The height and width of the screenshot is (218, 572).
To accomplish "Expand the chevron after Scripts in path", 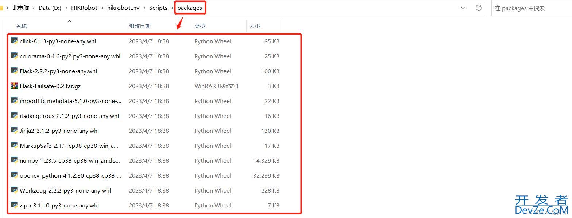I will [173, 8].
